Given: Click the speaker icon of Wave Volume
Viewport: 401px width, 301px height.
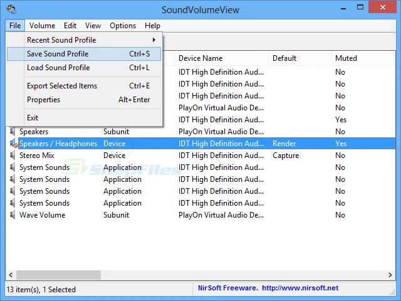Looking at the screenshot, I should pyautogui.click(x=13, y=215).
